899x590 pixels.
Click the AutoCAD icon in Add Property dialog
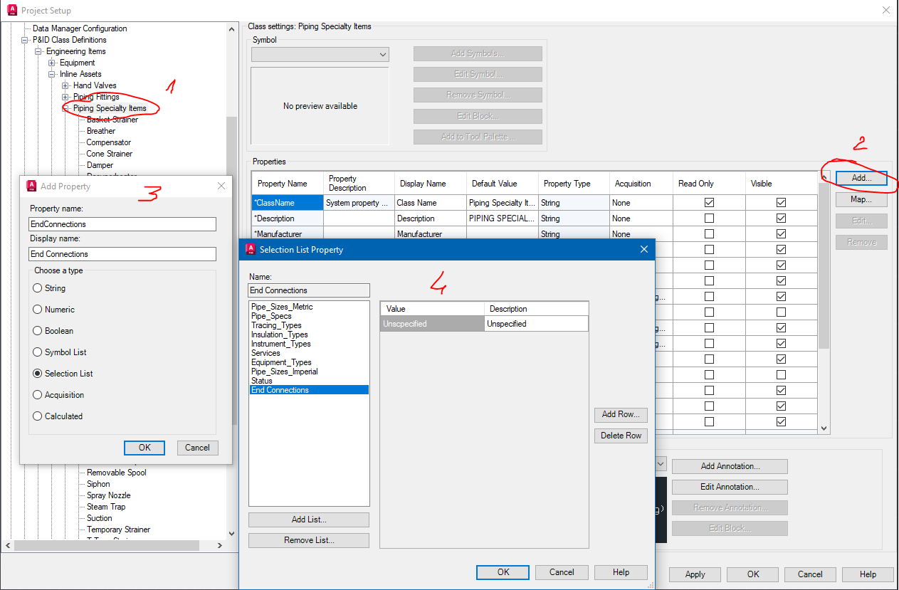(x=31, y=186)
